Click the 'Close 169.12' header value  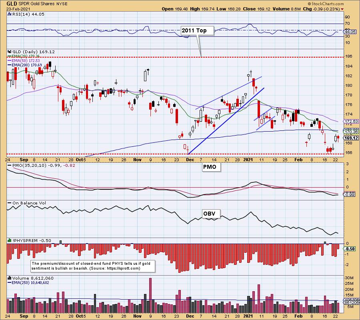[257, 9]
